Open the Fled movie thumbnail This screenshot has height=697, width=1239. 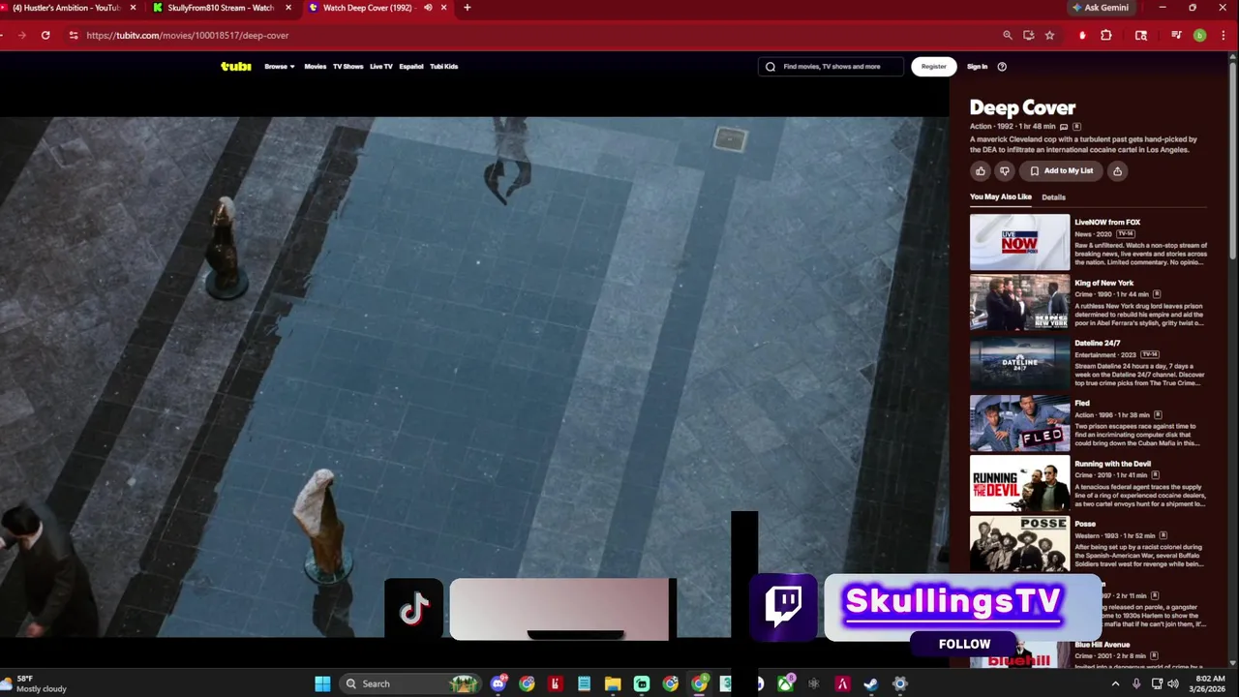pos(1019,423)
